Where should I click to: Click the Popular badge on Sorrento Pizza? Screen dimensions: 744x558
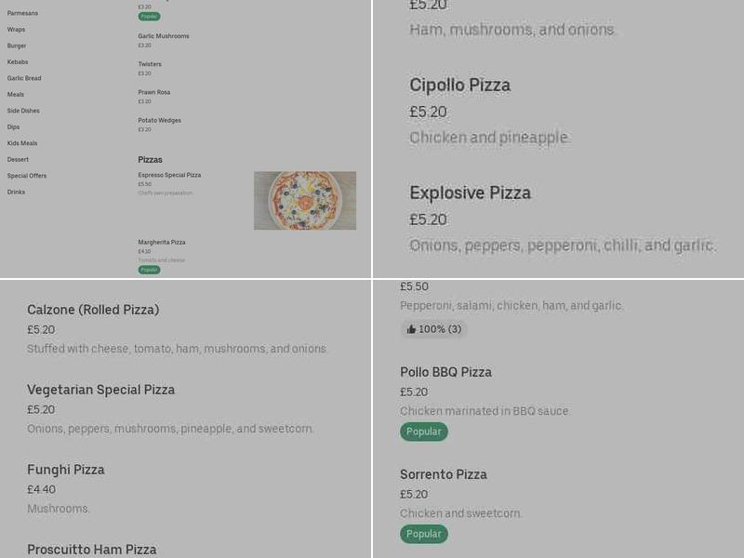pos(423,534)
